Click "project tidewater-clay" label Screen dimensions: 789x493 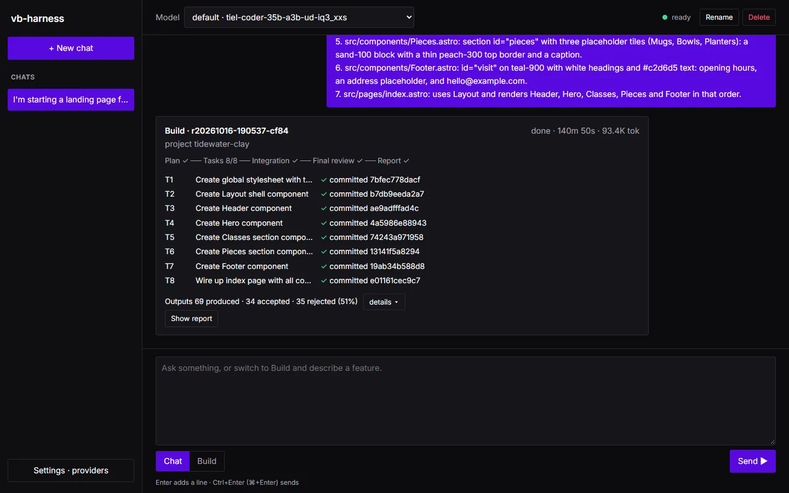point(207,144)
